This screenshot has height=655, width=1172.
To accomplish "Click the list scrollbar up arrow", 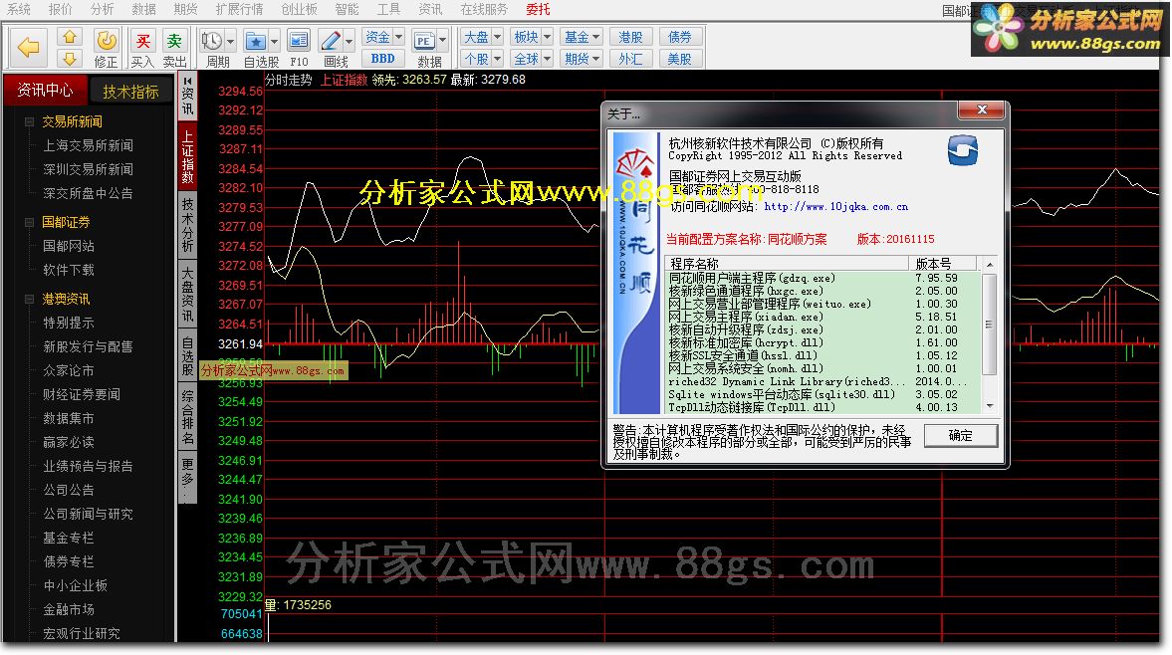I will (990, 265).
